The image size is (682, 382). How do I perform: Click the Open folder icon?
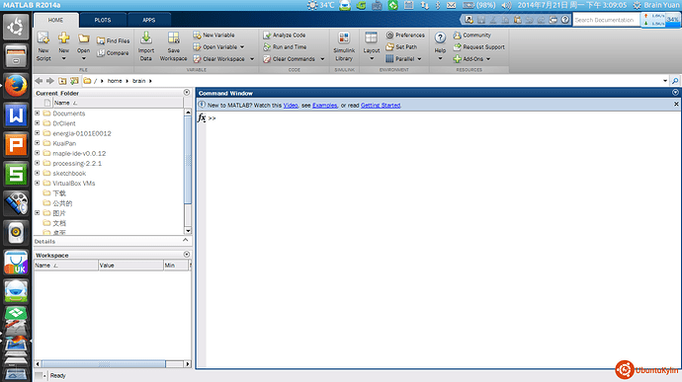click(x=83, y=38)
